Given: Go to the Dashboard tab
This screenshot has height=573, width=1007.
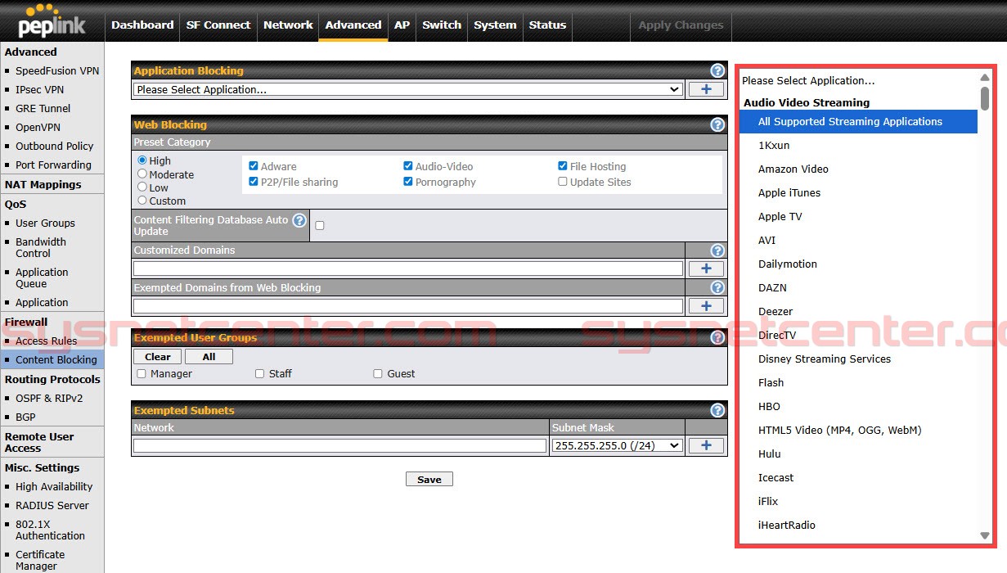Looking at the screenshot, I should 142,25.
